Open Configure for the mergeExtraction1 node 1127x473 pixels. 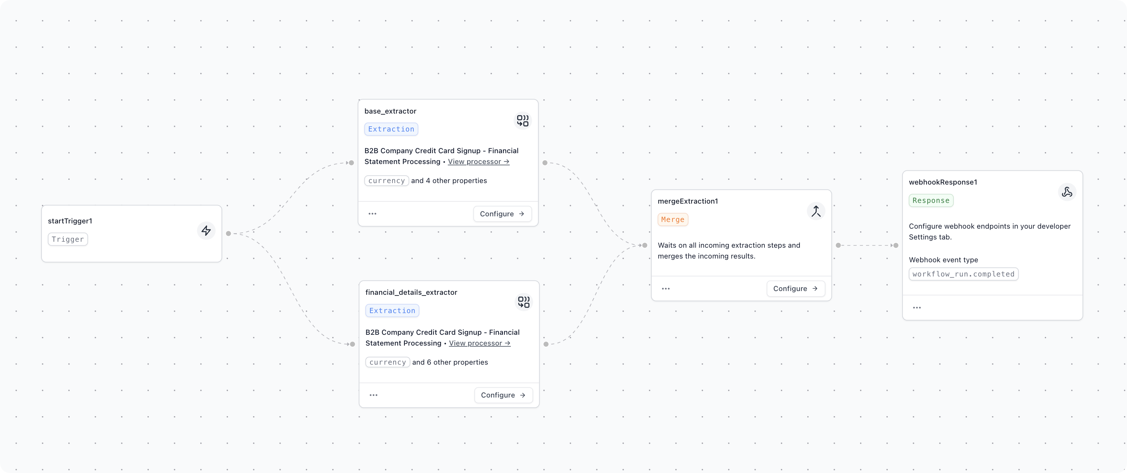point(795,289)
